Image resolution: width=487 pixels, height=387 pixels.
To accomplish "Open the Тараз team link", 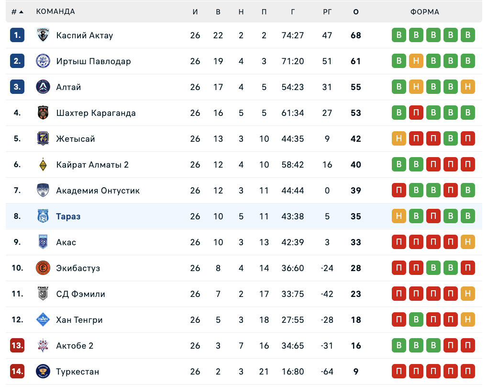I will coord(68,216).
